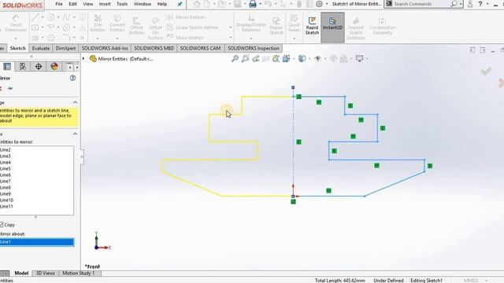Open the Search Commands dropdown arrow
This screenshot has height=283, width=504.
click(461, 4)
